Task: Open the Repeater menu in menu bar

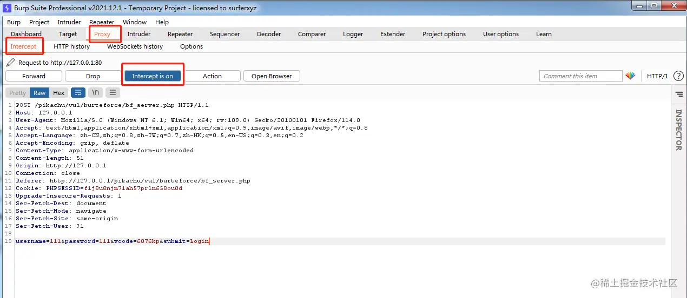Action: pyautogui.click(x=102, y=22)
